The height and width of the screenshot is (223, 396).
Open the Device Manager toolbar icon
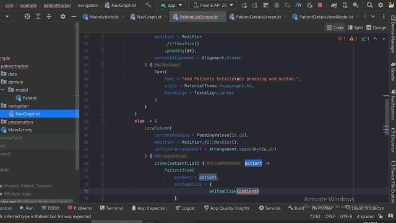pos(345,5)
